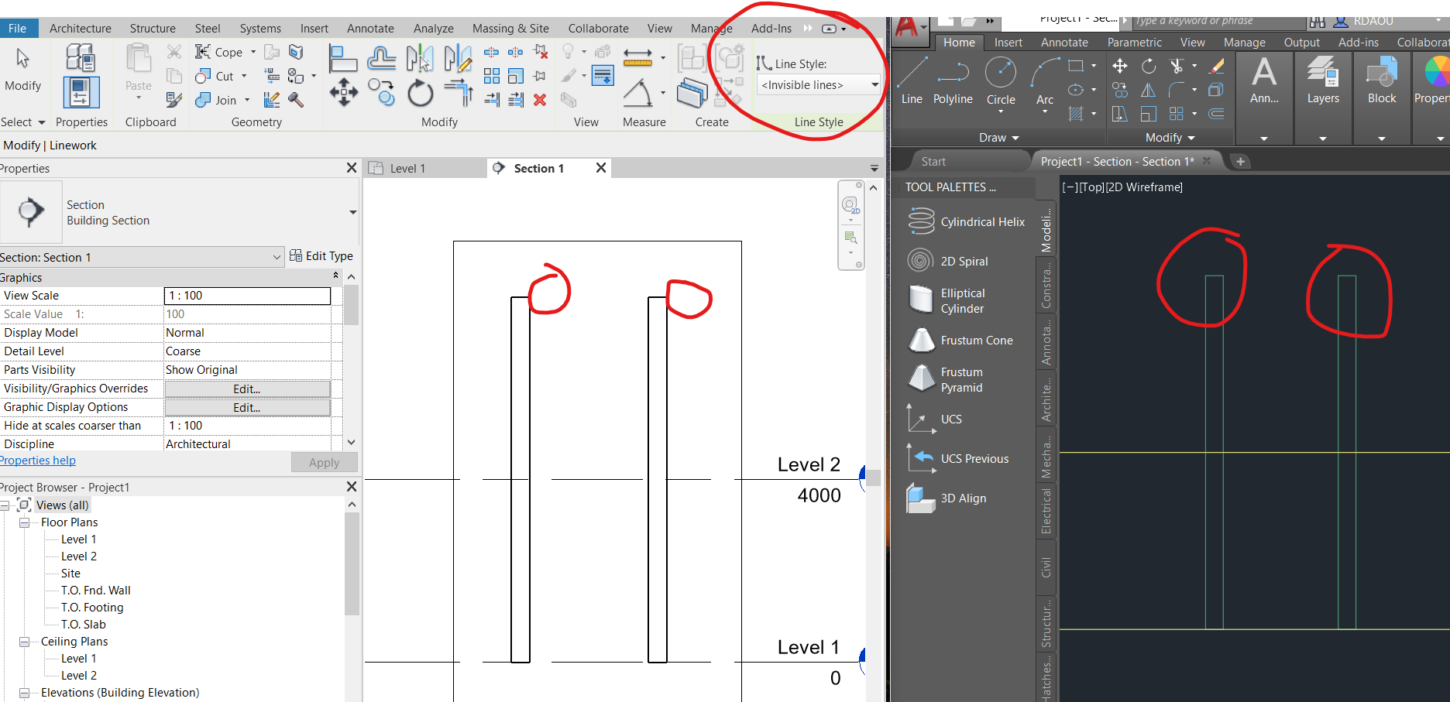
Task: Click Edit for Visibility/Graphics Overrides
Action: tap(247, 388)
